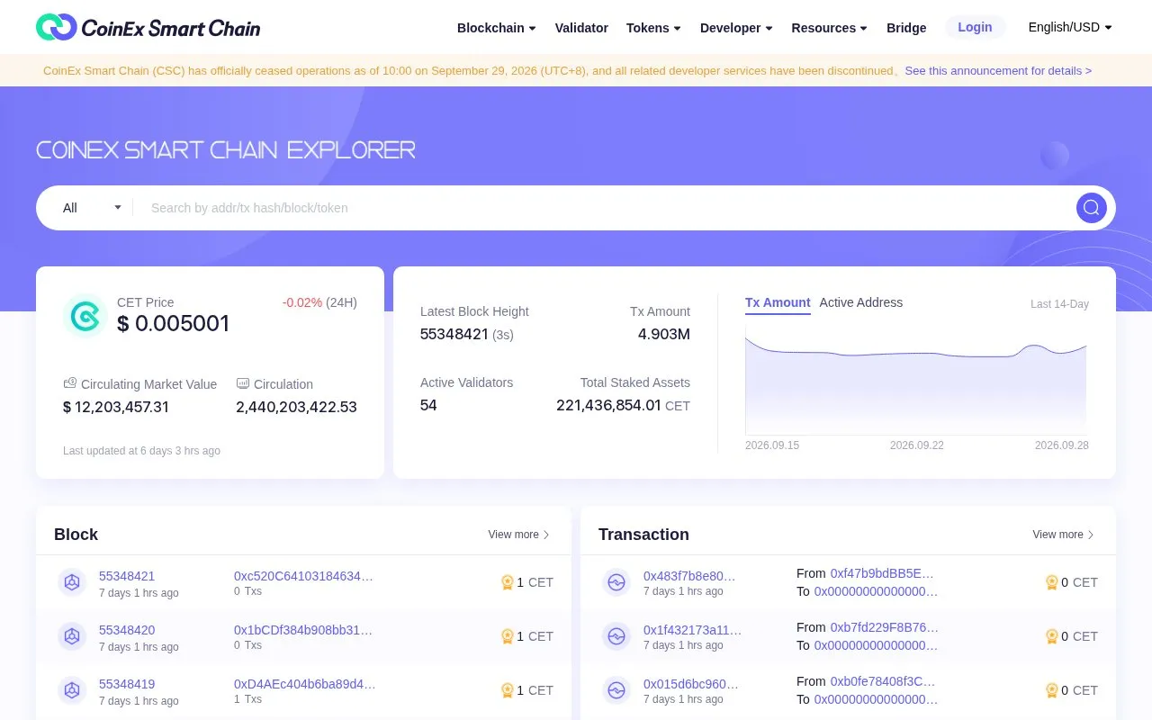Open the Blockchain dropdown menu
Viewport: 1152px width, 720px height.
point(497,28)
